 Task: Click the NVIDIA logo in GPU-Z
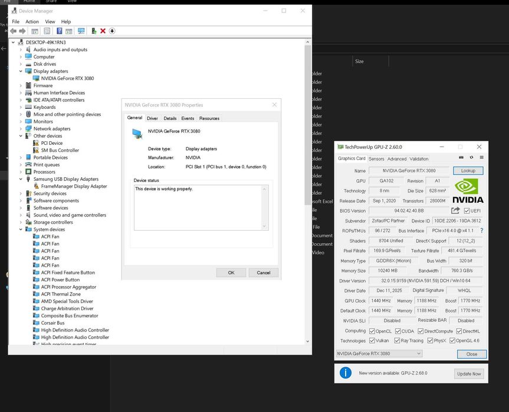[468, 191]
